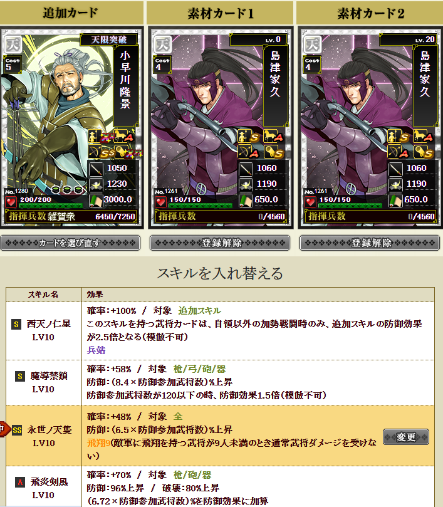Click the 追加カード header tab
The height and width of the screenshot is (507, 443).
point(71,13)
